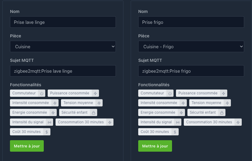Click dollar icon on Prise frigo Coût 30 minutes
This screenshot has height=161, width=252.
click(175, 132)
